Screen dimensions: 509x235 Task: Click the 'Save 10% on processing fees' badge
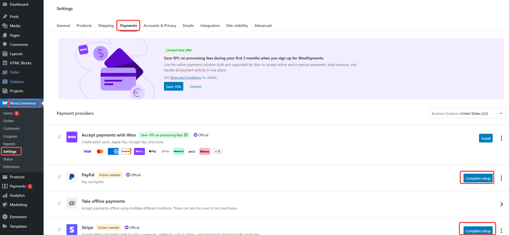[x=164, y=135]
